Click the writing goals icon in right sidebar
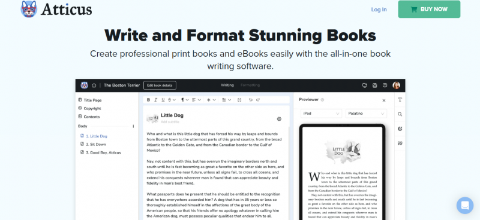Image resolution: width=480 pixels, height=220 pixels. click(x=400, y=129)
